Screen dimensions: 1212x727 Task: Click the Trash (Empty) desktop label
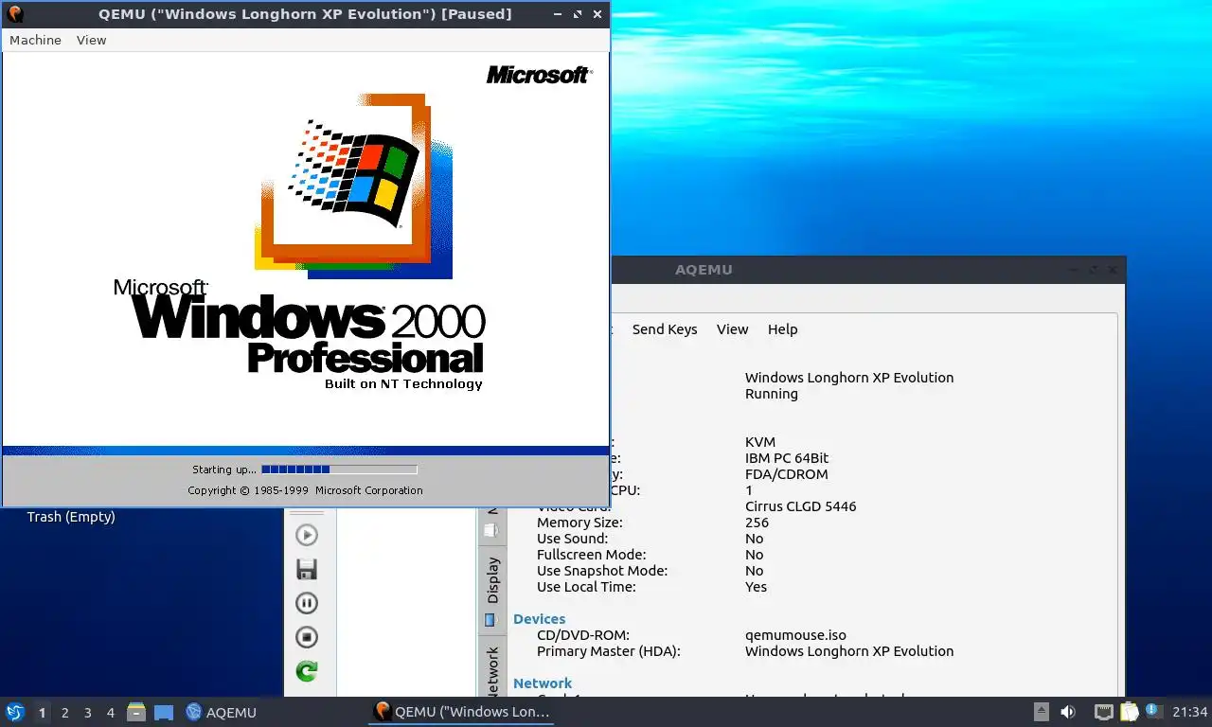pyautogui.click(x=71, y=517)
